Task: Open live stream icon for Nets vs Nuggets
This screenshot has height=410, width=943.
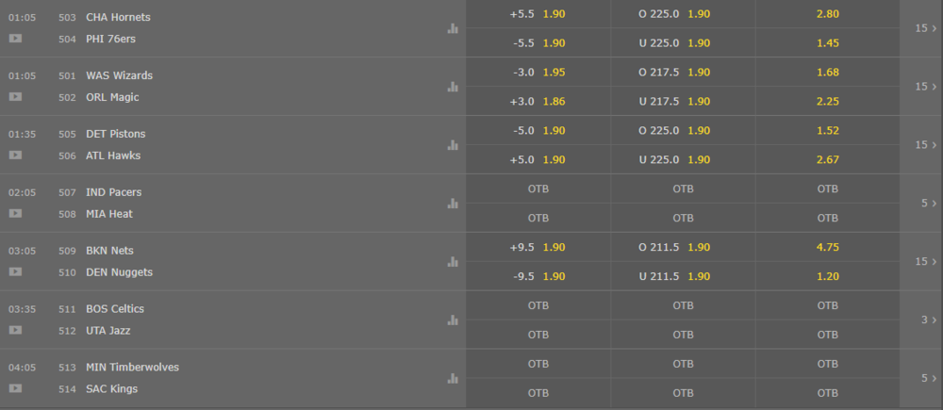Action: click(x=15, y=271)
